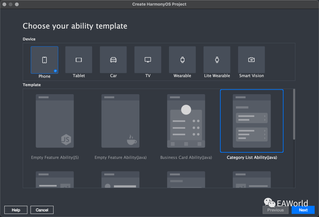This screenshot has height=217, width=319.
Task: Choose the Empty Feature Ability(JS) template thumbnail
Action: click(x=55, y=121)
